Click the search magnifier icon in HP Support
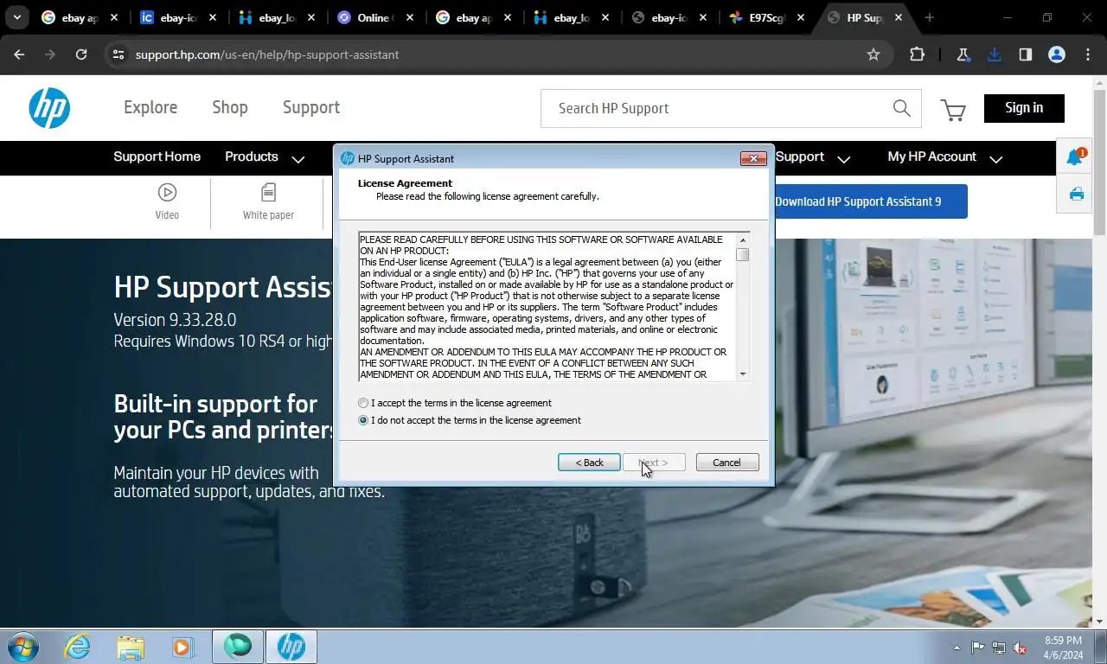Image resolution: width=1107 pixels, height=664 pixels. pos(901,108)
